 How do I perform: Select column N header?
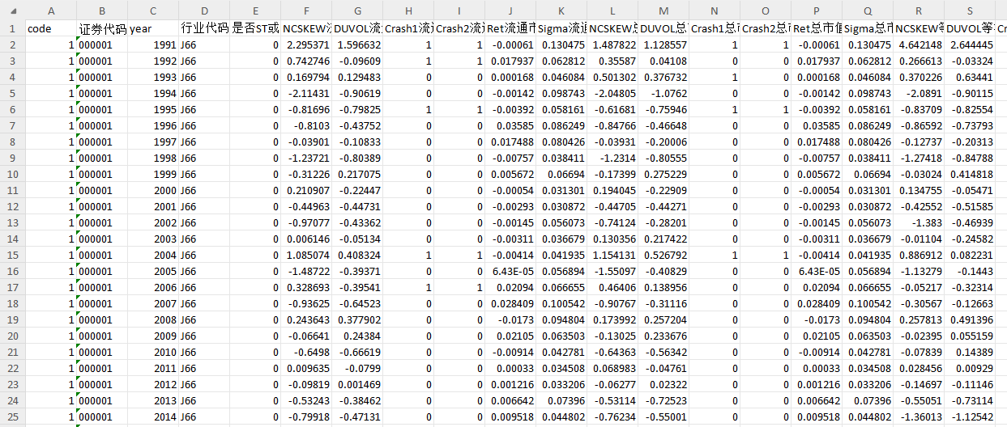[715, 11]
